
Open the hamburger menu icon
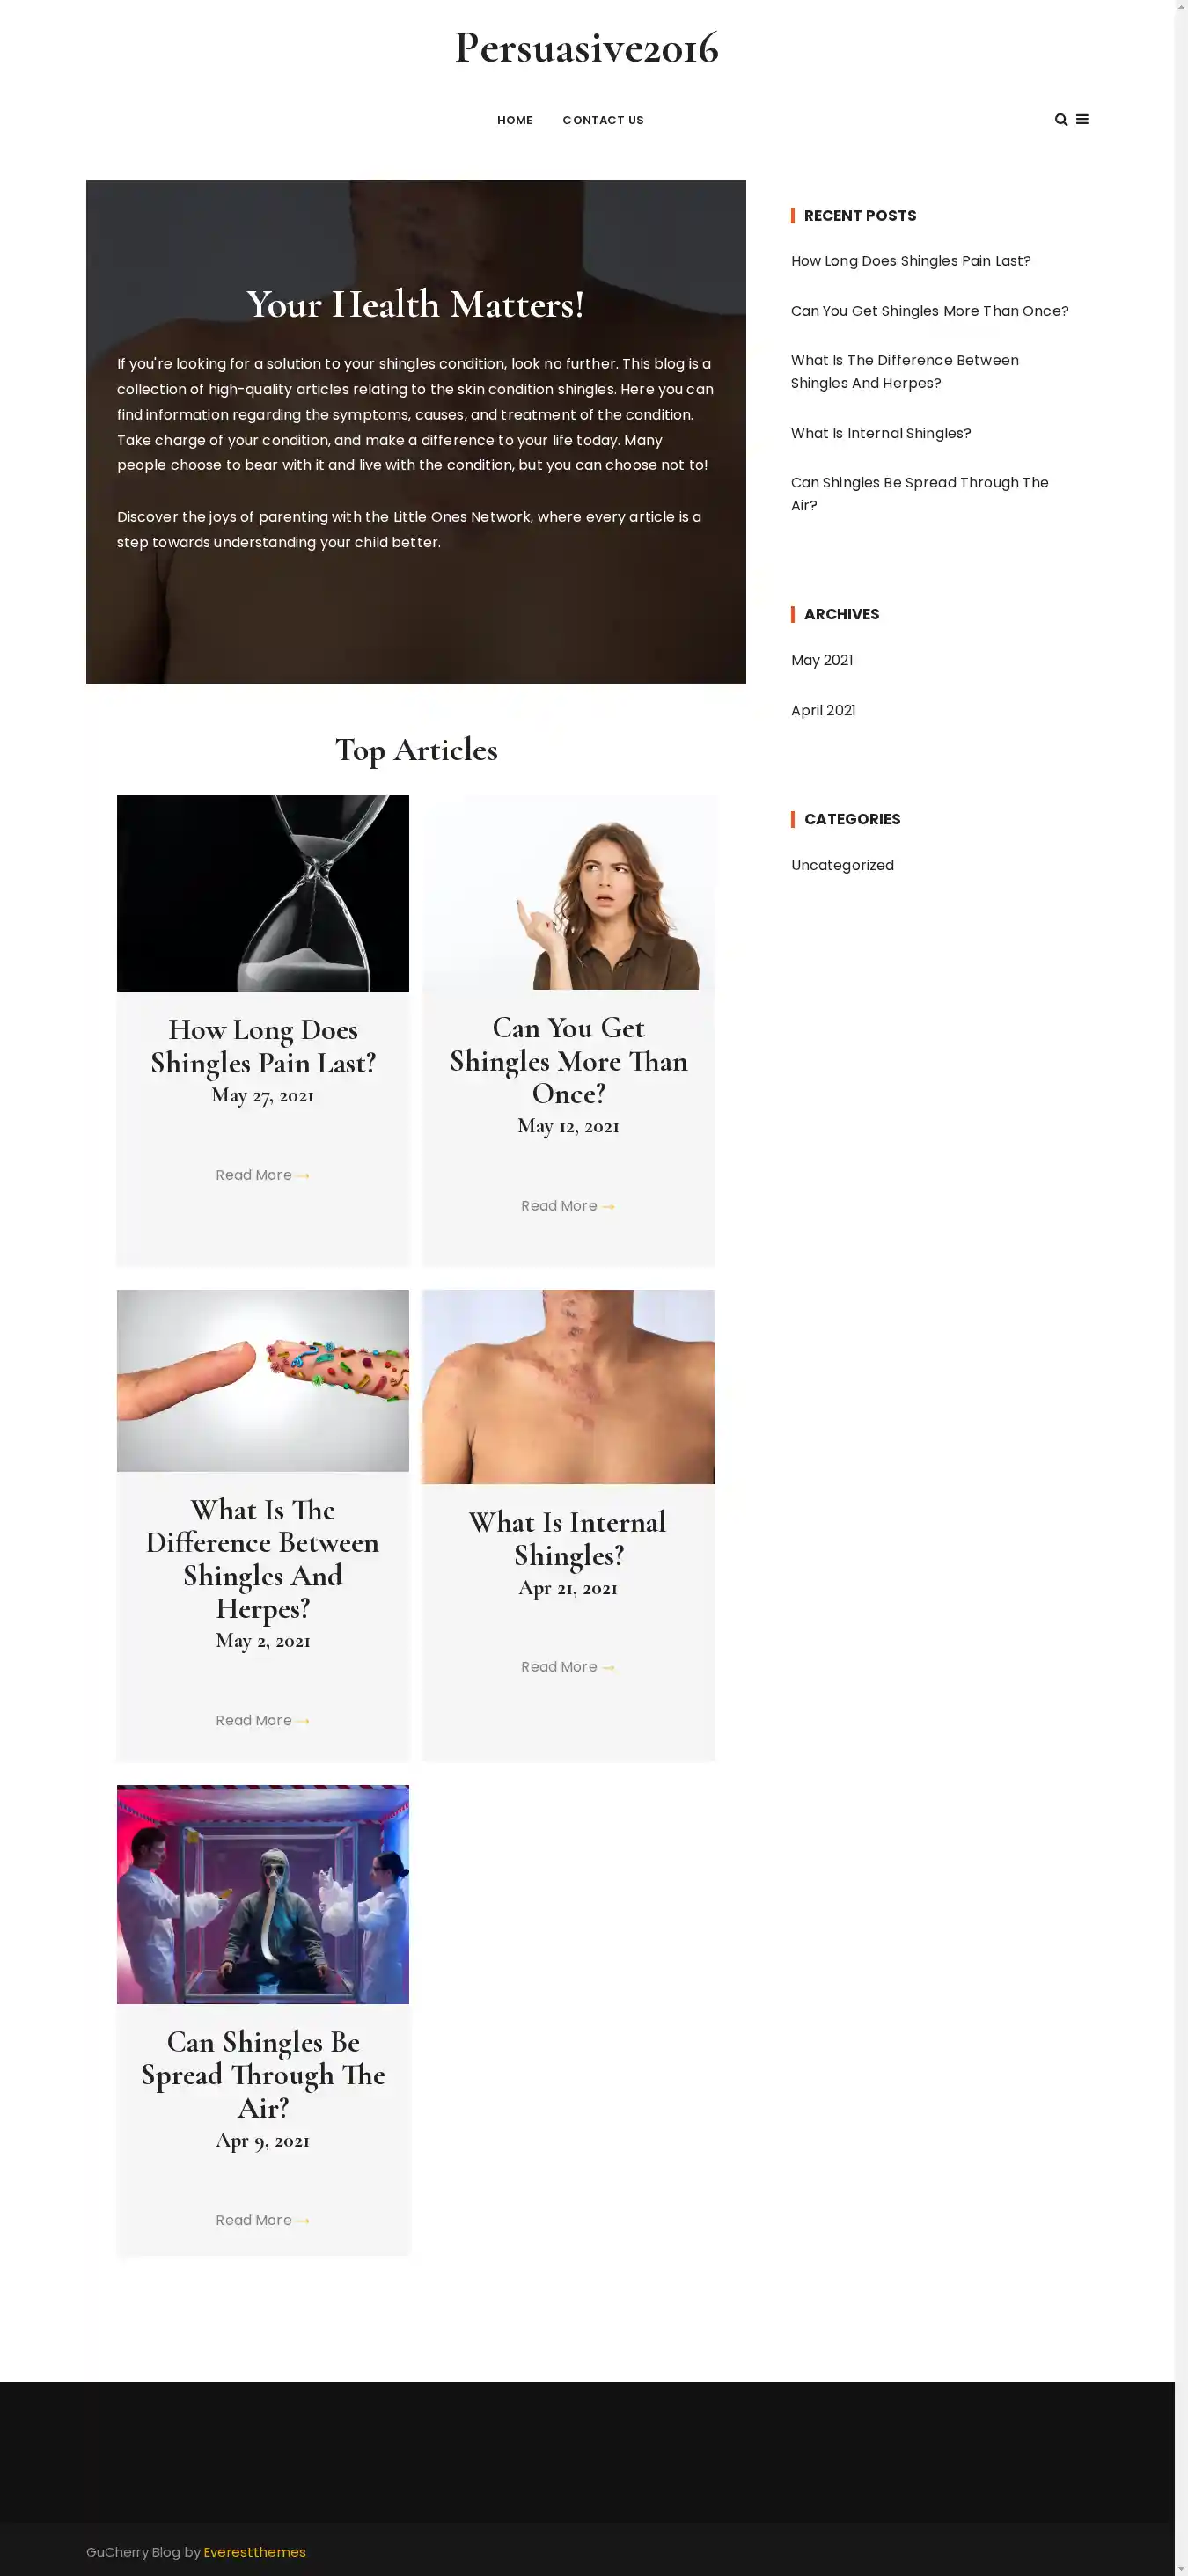(1082, 120)
